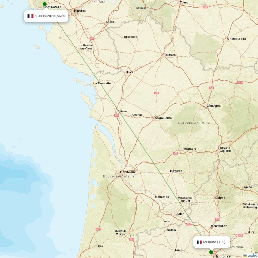Click the Bressuire town label
The image size is (258, 258).
coord(131,37)
